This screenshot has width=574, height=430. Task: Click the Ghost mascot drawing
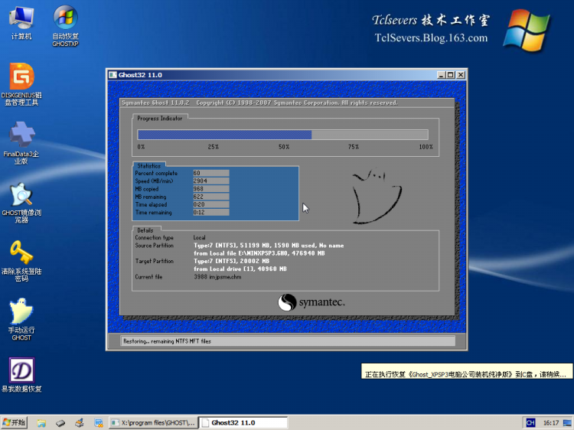pos(377,196)
